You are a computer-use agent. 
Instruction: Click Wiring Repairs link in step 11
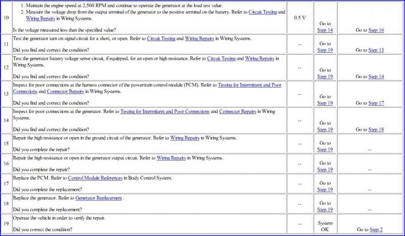pos(199,39)
